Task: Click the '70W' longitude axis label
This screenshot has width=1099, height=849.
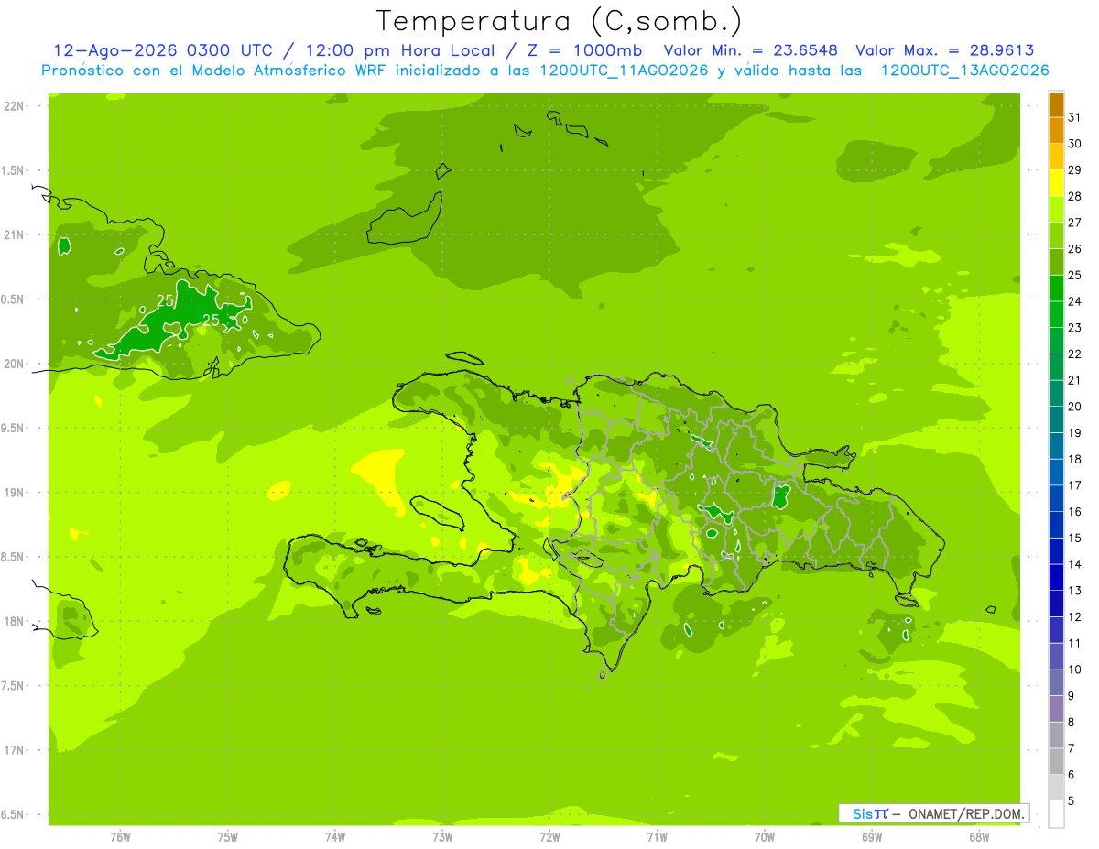Action: pyautogui.click(x=764, y=837)
